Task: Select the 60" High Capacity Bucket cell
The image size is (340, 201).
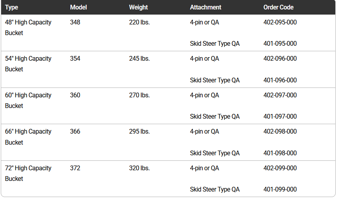Action: [x=28, y=100]
